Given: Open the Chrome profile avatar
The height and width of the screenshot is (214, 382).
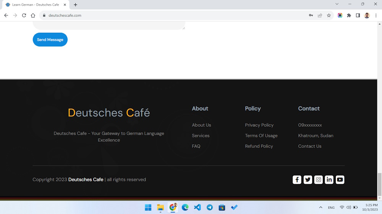Looking at the screenshot, I should (x=367, y=15).
